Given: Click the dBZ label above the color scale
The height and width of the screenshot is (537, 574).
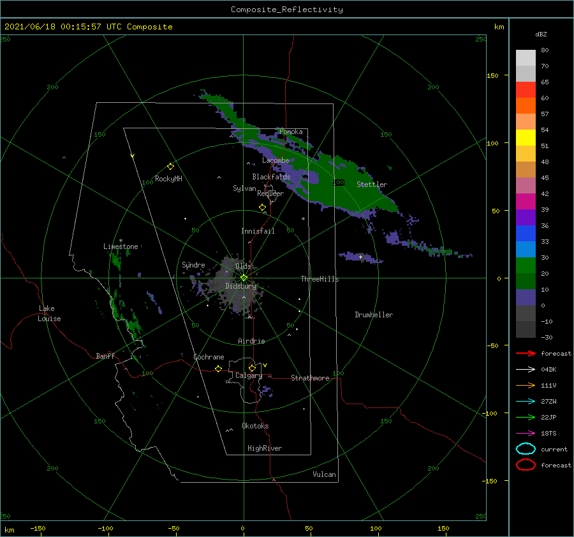Looking at the screenshot, I should [541, 34].
